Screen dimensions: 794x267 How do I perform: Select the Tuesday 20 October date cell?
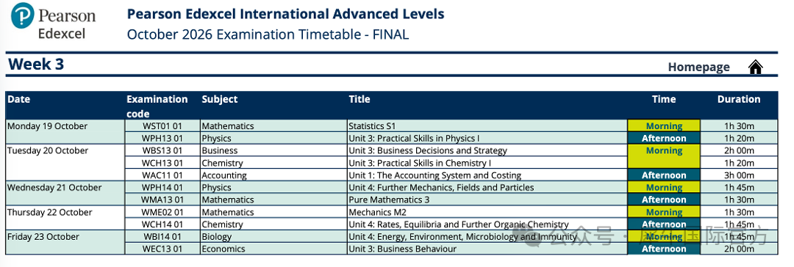pos(65,163)
